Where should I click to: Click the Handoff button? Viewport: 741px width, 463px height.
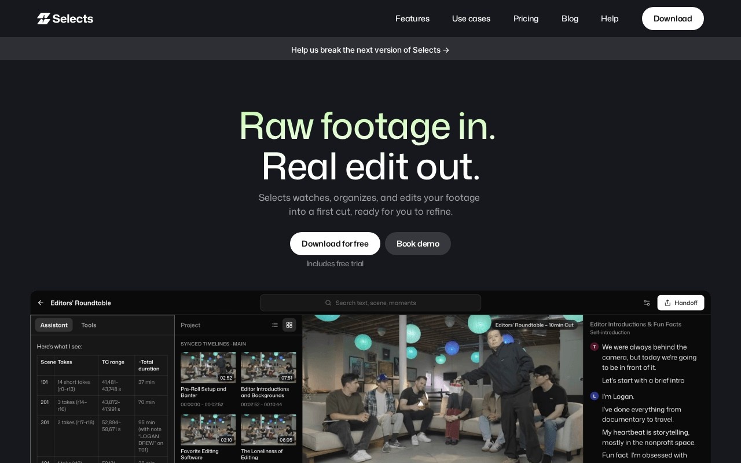tap(681, 303)
